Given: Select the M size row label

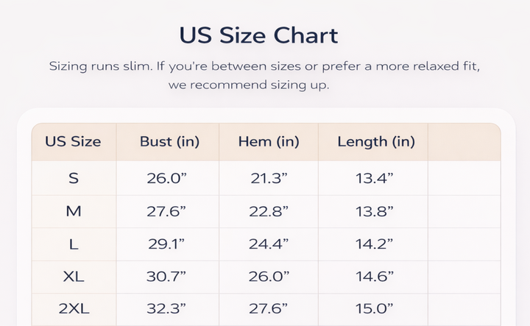Looking at the screenshot, I should (x=74, y=212).
